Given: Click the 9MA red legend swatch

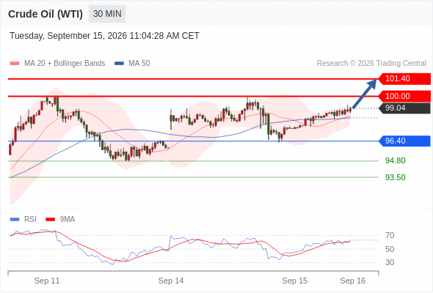Looking at the screenshot, I should (50, 220).
